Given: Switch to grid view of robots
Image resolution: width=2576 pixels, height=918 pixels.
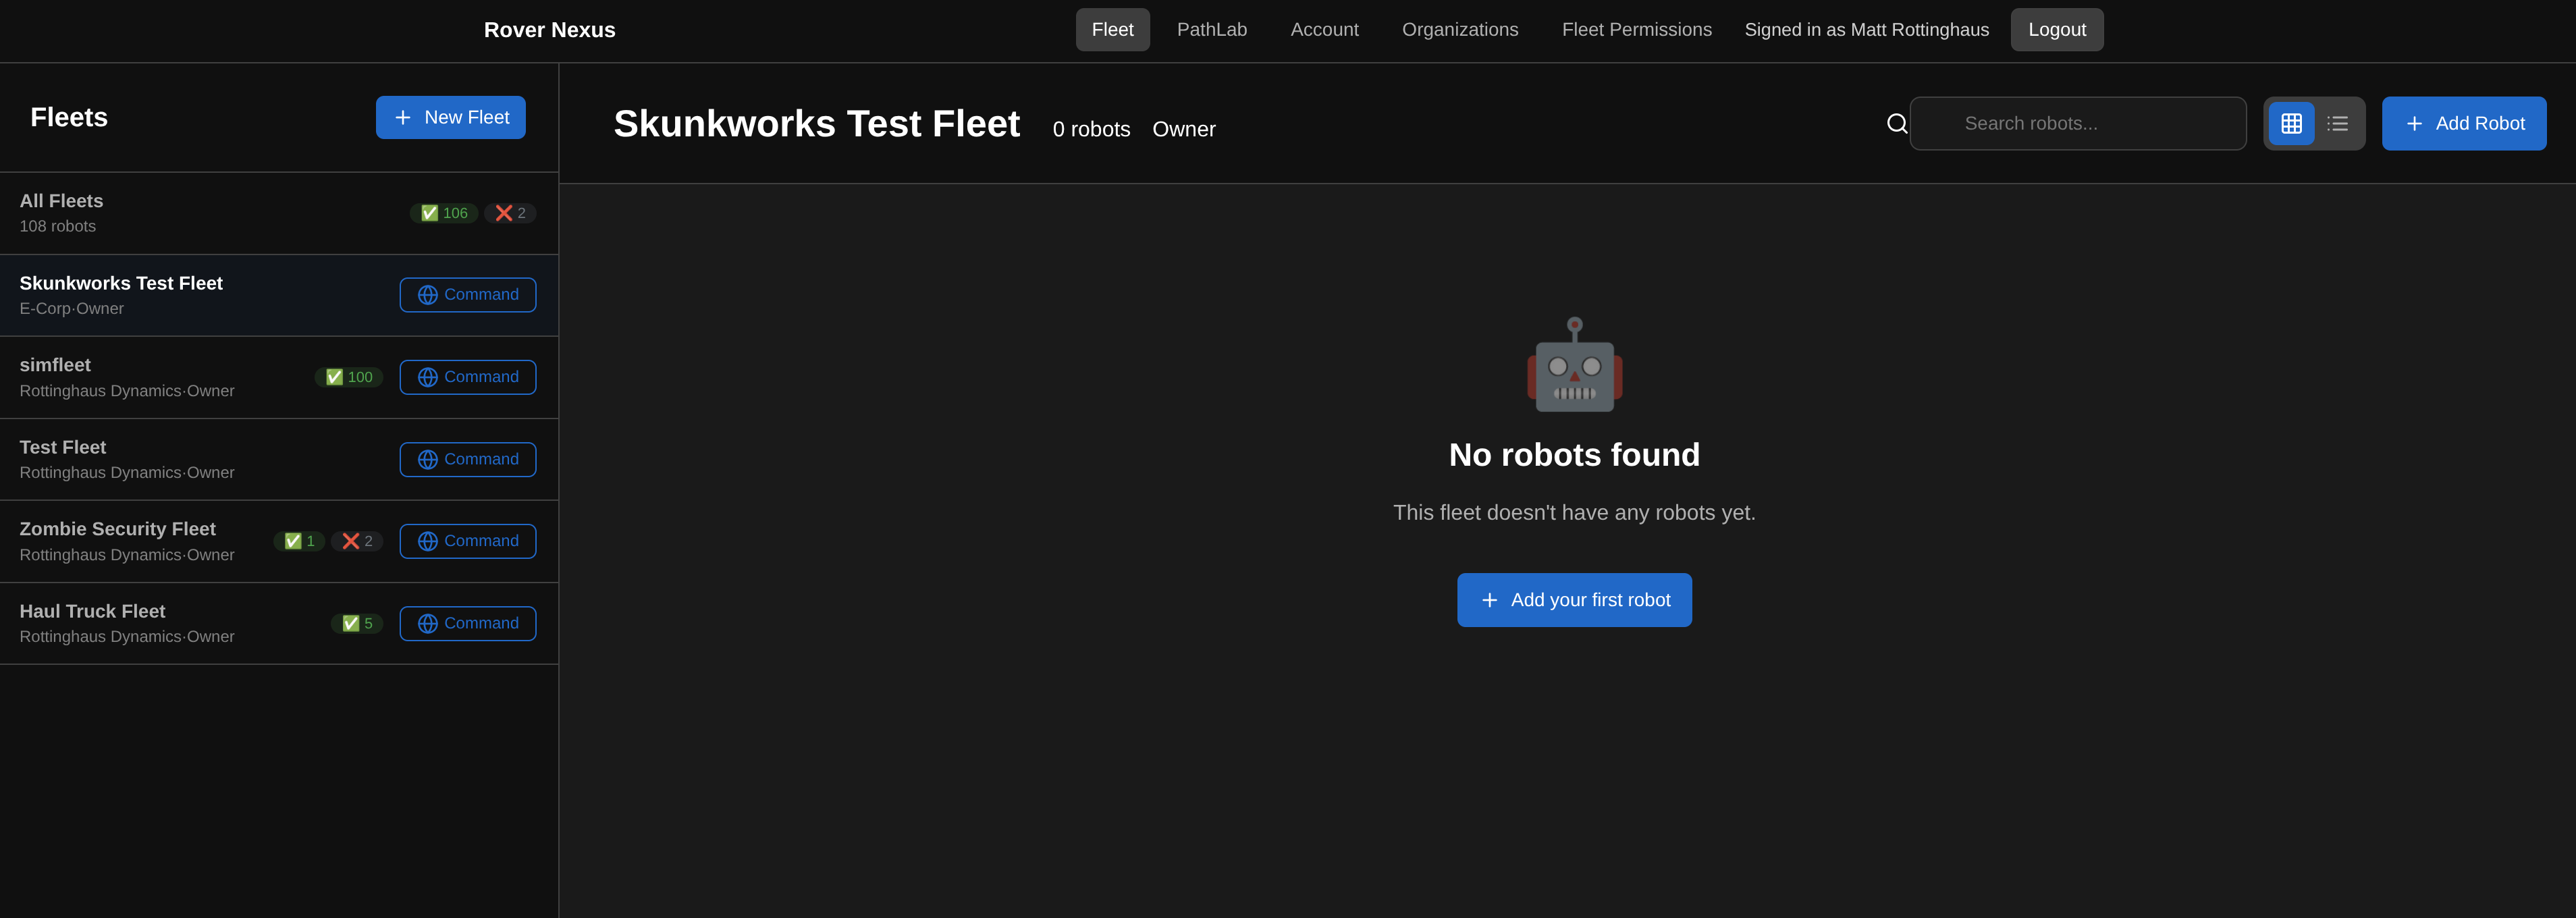Looking at the screenshot, I should (x=2291, y=123).
